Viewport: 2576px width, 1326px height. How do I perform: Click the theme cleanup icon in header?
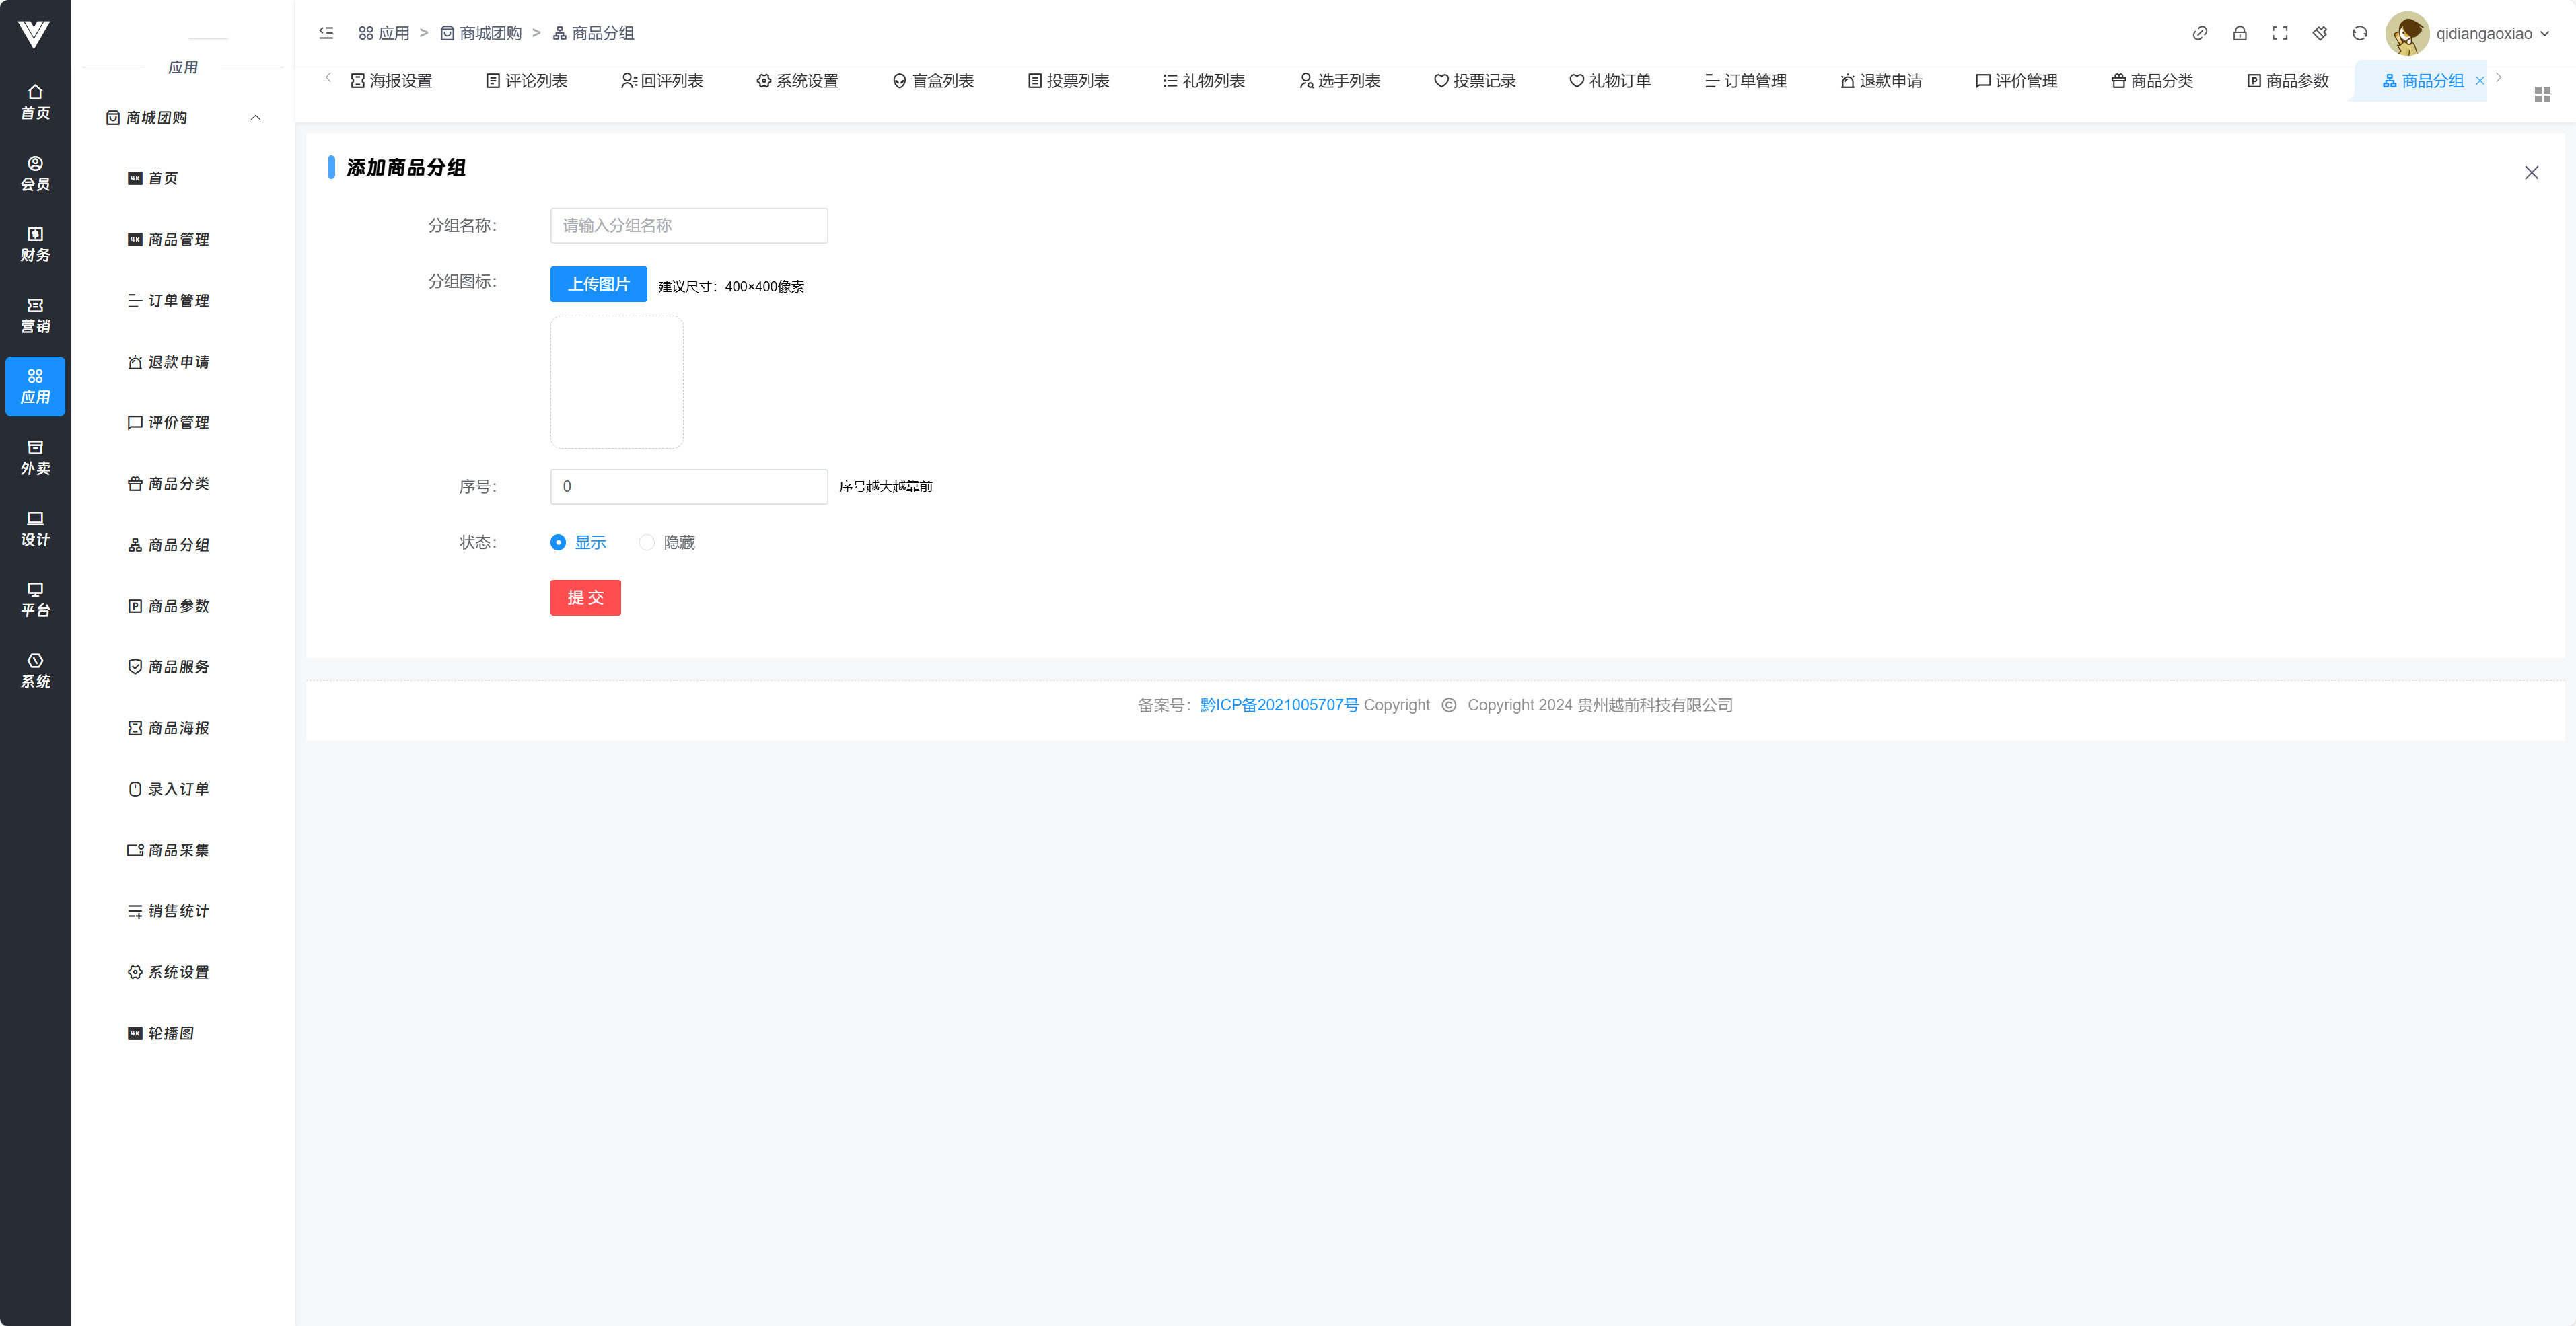tap(2319, 33)
